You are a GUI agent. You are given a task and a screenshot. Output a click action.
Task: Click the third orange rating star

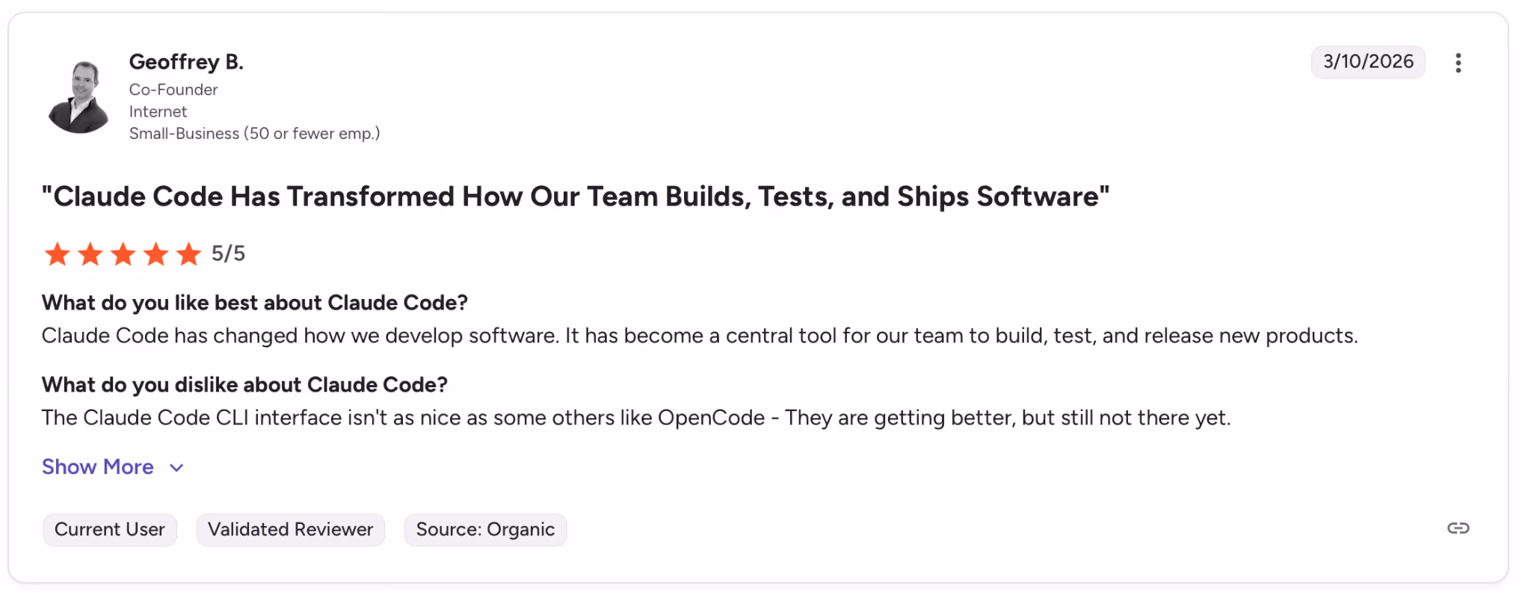pos(123,254)
